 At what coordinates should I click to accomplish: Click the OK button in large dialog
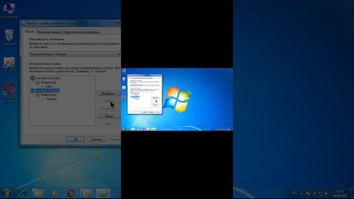tap(76, 139)
